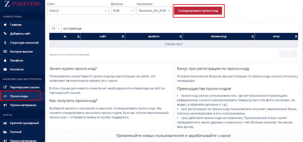Click the money icon beside История выплат
Image resolution: width=303 pixels, height=142 pixels.
(x=5, y=51)
